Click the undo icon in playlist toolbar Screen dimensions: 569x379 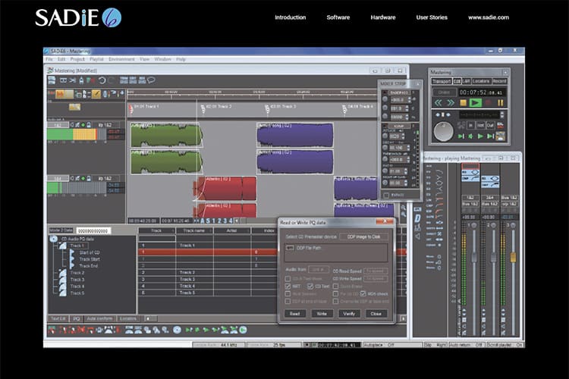pos(102,80)
